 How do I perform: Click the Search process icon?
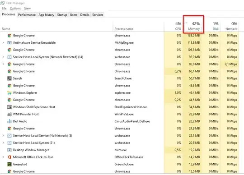(x=9, y=78)
